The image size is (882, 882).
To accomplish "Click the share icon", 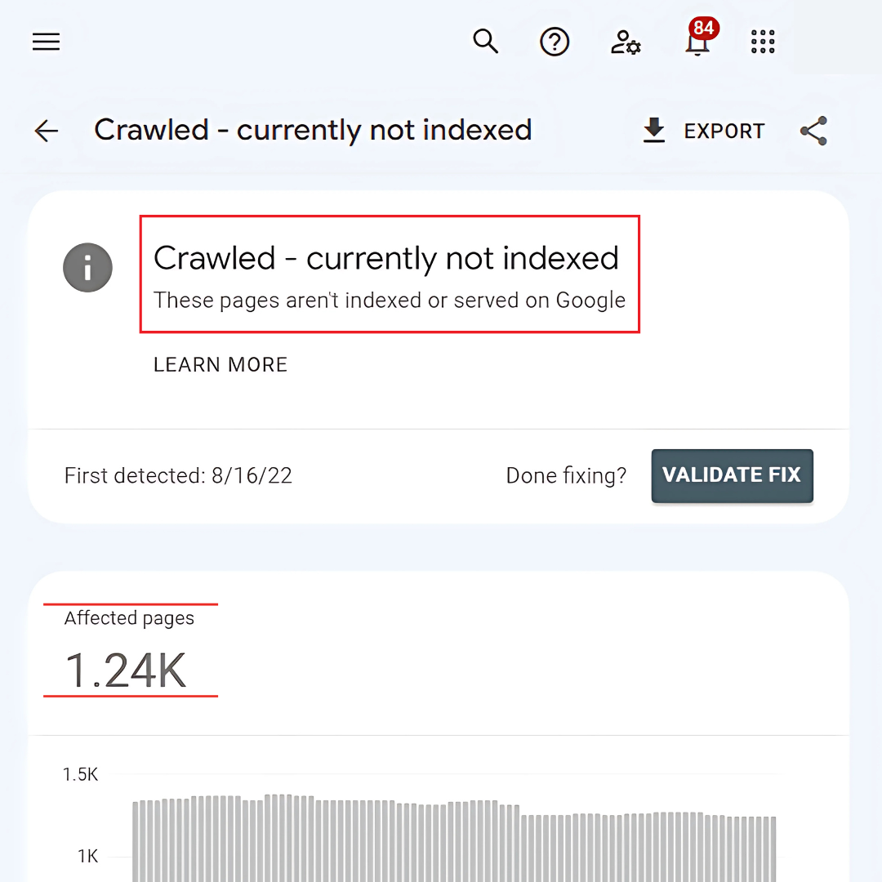I will 813,131.
